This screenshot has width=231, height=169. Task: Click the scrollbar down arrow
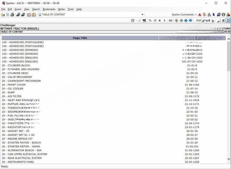(229, 159)
